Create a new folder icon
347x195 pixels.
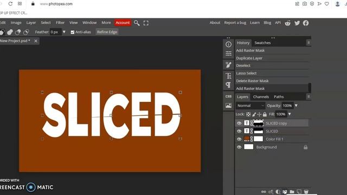click(x=292, y=192)
